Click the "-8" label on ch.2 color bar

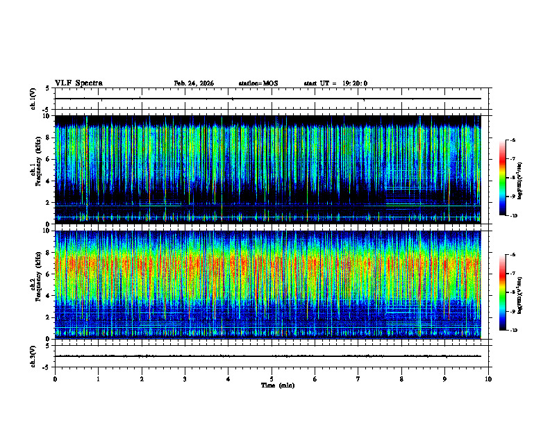(x=513, y=292)
